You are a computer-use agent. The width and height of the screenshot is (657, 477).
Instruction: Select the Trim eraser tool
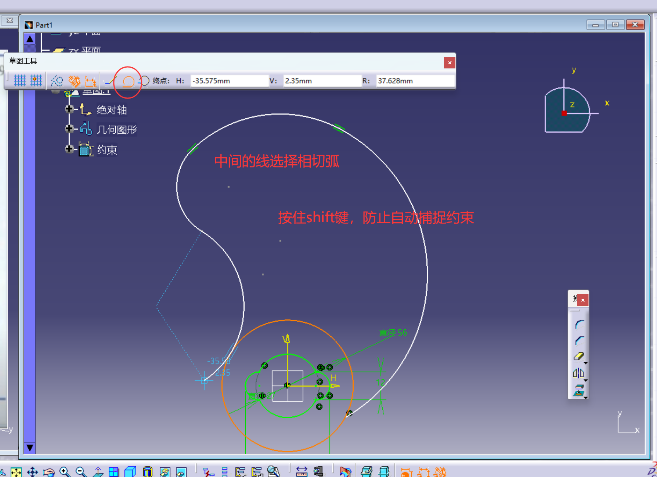(578, 356)
